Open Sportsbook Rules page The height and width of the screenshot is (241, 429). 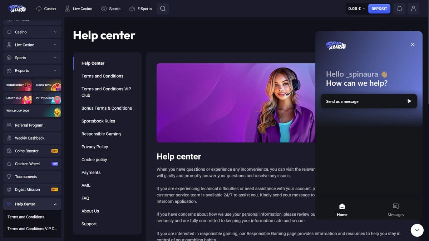point(98,121)
